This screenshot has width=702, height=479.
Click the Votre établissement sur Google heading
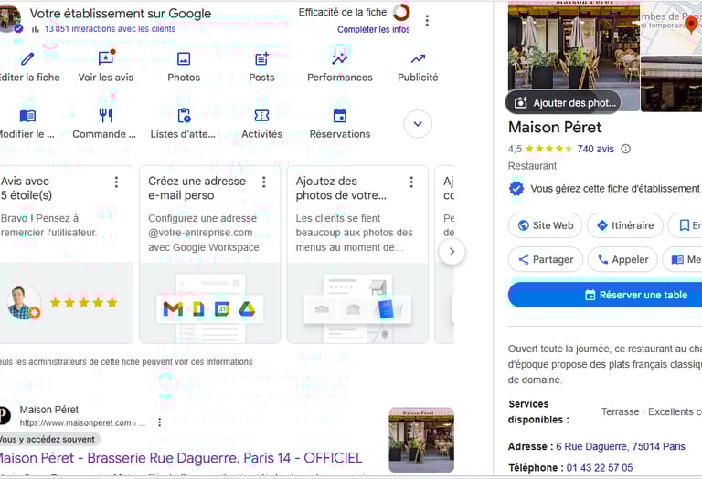[x=121, y=14]
